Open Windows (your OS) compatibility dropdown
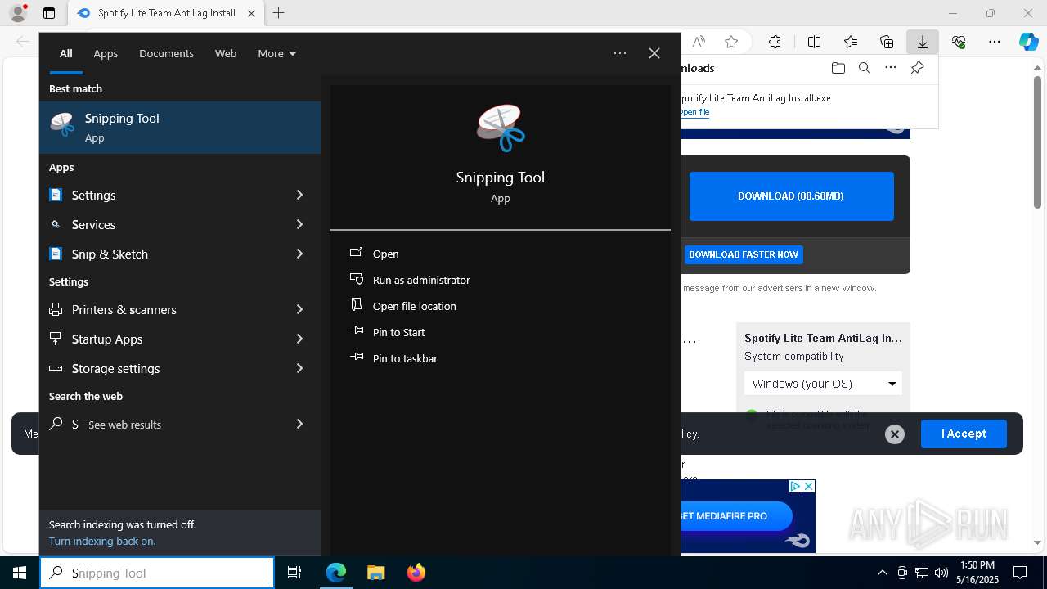 pyautogui.click(x=823, y=384)
